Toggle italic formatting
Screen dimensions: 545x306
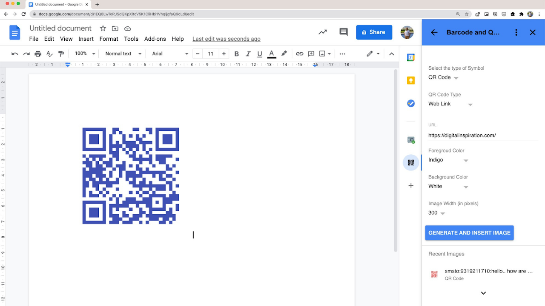coord(248,54)
